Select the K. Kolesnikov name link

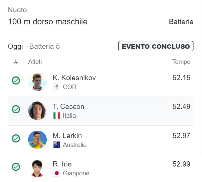coord(74,78)
